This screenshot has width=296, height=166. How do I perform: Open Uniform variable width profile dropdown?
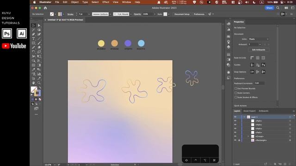tap(111, 14)
